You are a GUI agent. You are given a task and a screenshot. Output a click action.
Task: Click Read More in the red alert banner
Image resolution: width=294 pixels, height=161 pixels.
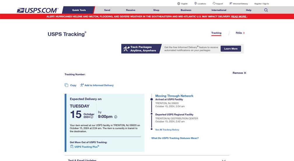point(239,17)
